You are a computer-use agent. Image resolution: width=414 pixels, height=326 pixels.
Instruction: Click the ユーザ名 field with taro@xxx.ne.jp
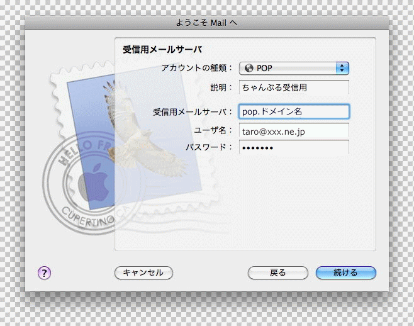[x=294, y=132]
